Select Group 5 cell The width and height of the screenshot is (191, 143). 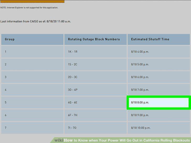click(x=33, y=102)
